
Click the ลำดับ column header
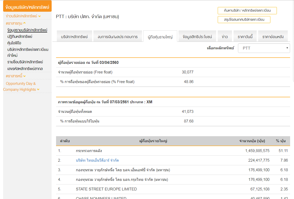tap(65, 141)
